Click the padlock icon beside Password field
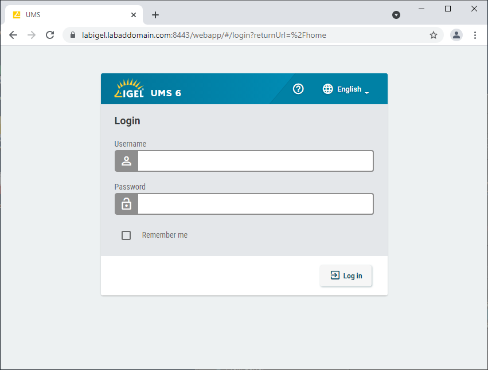This screenshot has height=370, width=488. tap(127, 204)
